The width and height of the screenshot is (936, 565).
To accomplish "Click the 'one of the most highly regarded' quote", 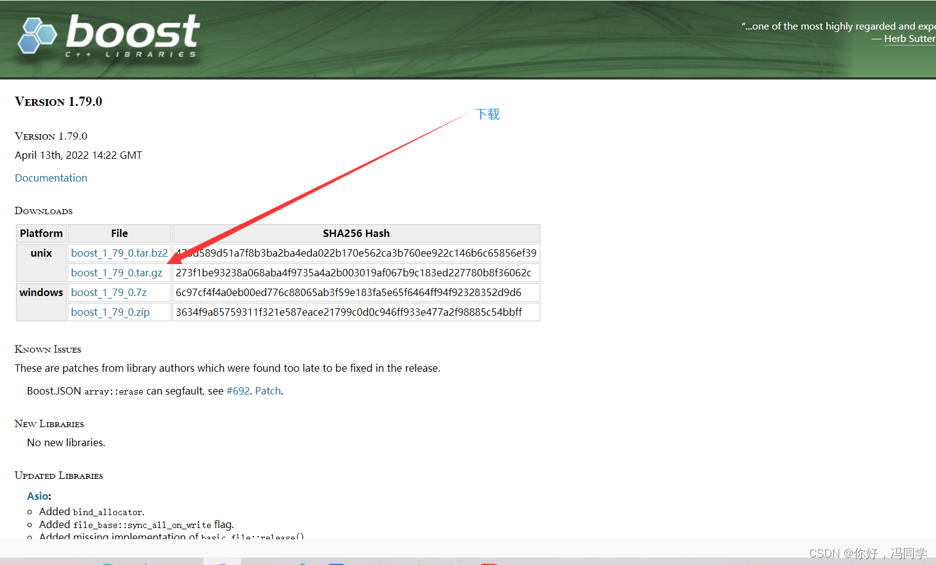I will click(838, 26).
